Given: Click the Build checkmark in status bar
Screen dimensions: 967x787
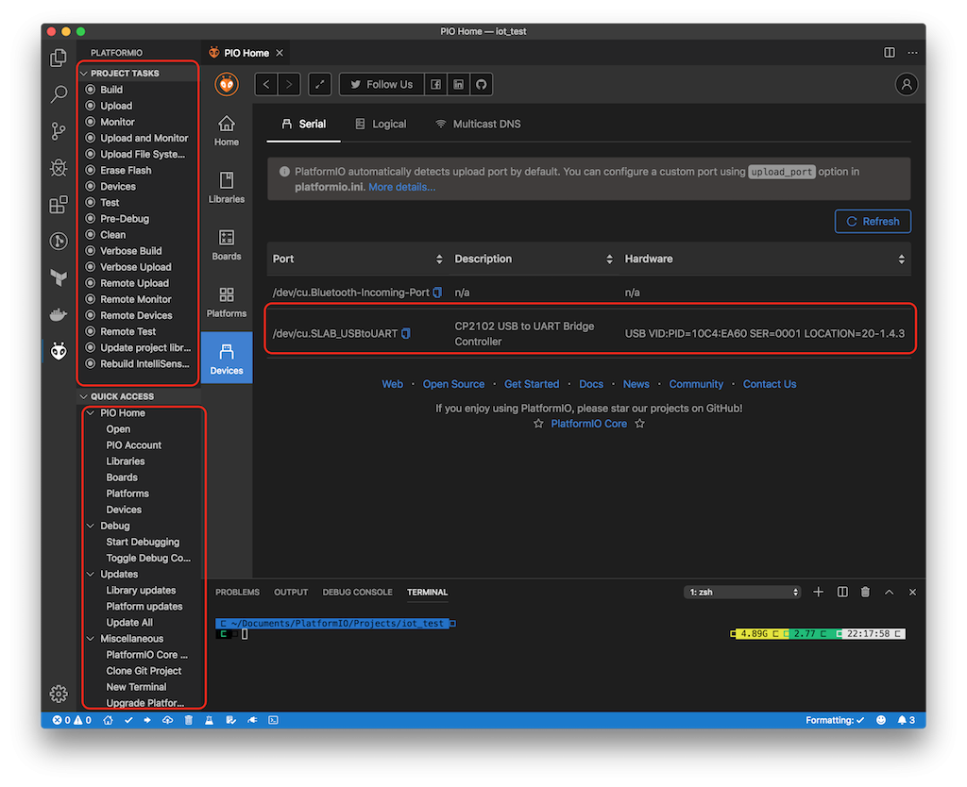Looking at the screenshot, I should (128, 720).
